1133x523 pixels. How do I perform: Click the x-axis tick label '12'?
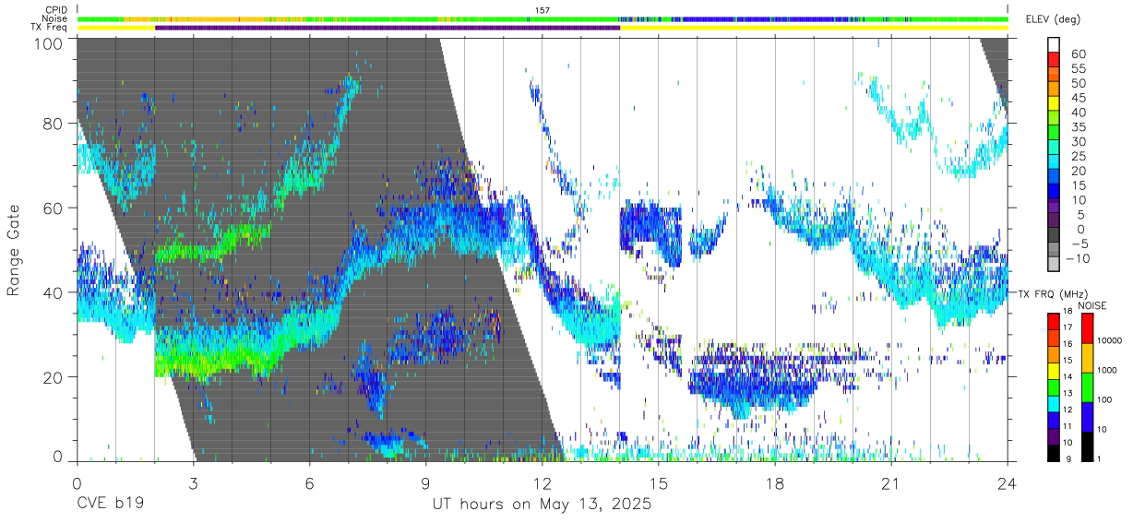(543, 483)
